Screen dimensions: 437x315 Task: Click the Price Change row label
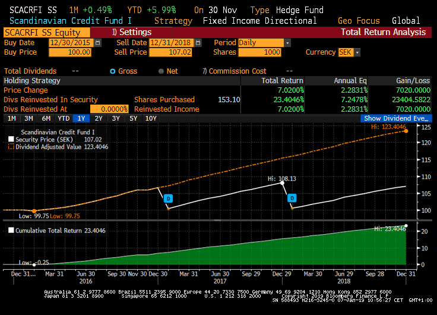[26, 90]
